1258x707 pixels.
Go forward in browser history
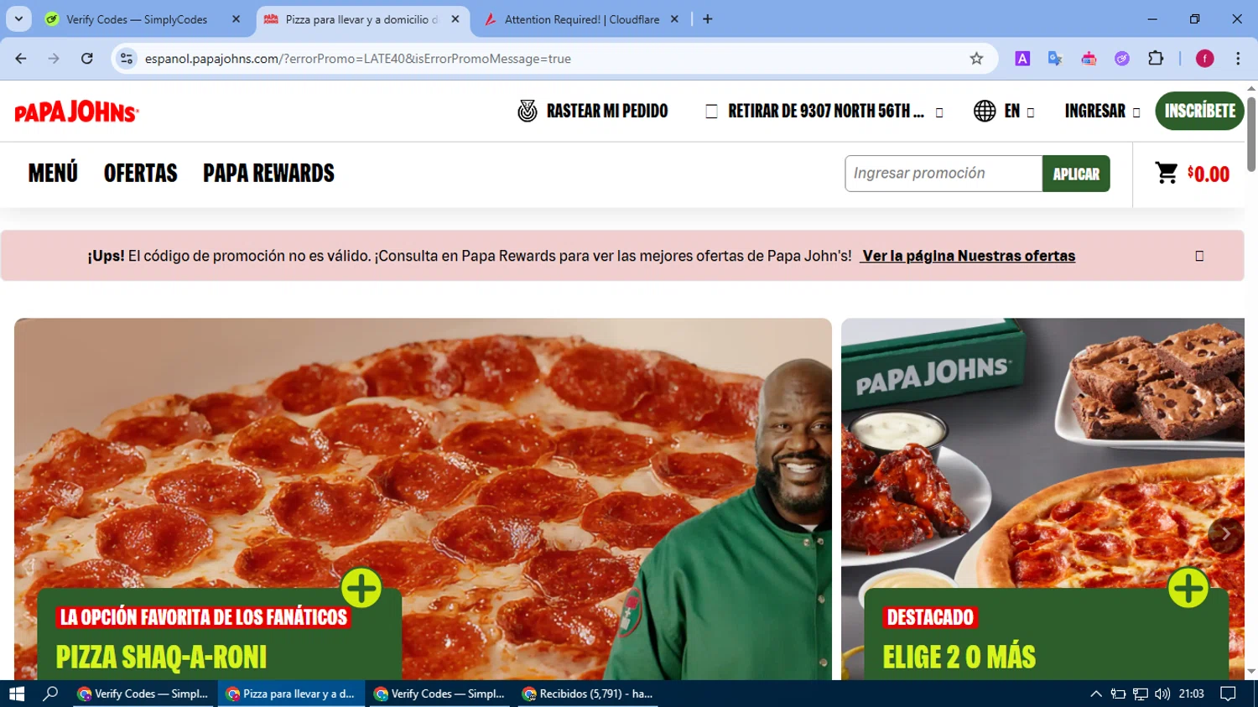[x=54, y=58]
